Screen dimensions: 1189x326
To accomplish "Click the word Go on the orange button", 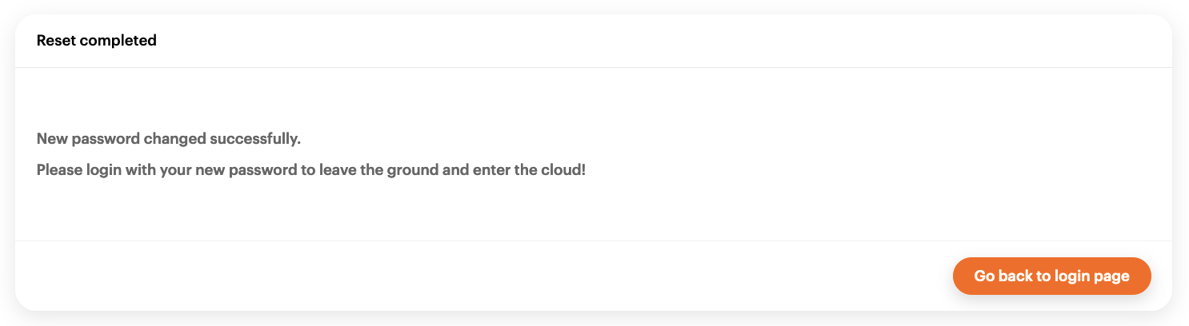I will click(x=983, y=276).
